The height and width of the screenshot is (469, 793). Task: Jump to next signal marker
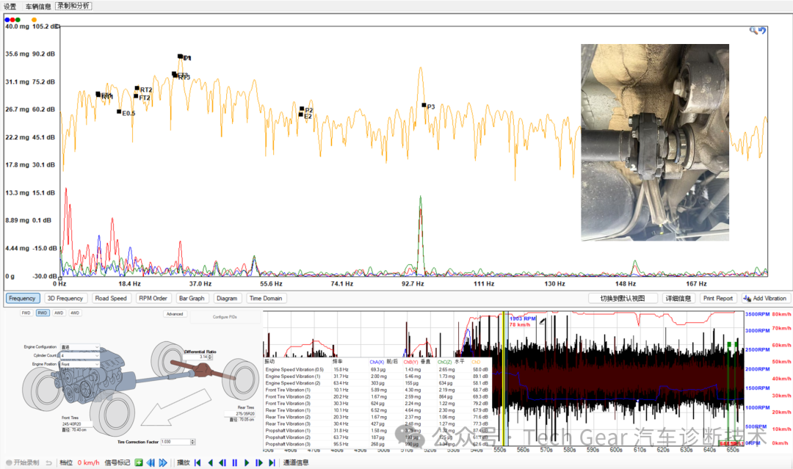pos(163,462)
